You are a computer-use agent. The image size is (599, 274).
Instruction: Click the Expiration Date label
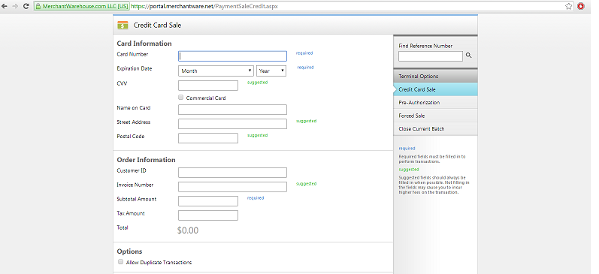coord(135,69)
